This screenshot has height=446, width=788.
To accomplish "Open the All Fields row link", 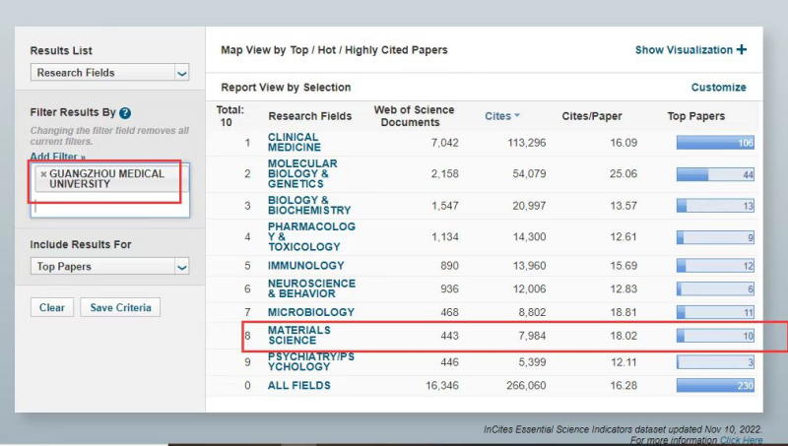I will [x=299, y=386].
